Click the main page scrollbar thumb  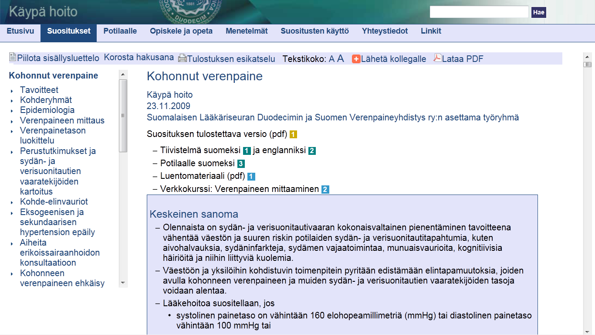point(587,65)
